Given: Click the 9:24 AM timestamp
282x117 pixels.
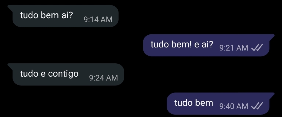Looking at the screenshot, I should 103,78.
